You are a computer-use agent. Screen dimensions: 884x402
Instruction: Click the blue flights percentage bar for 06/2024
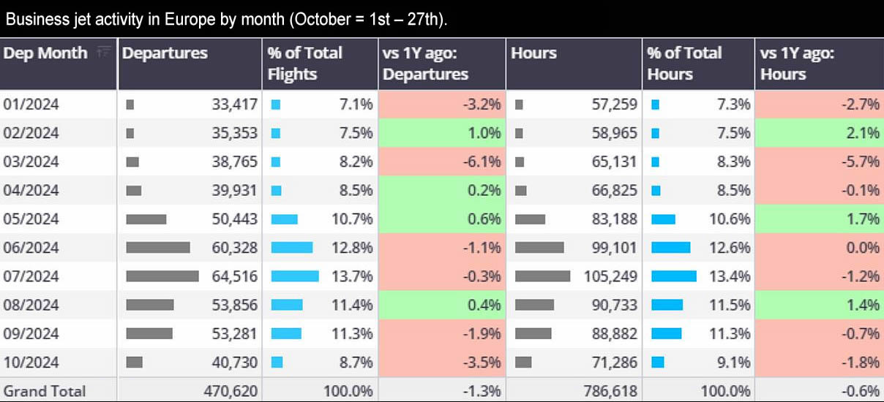pos(292,248)
